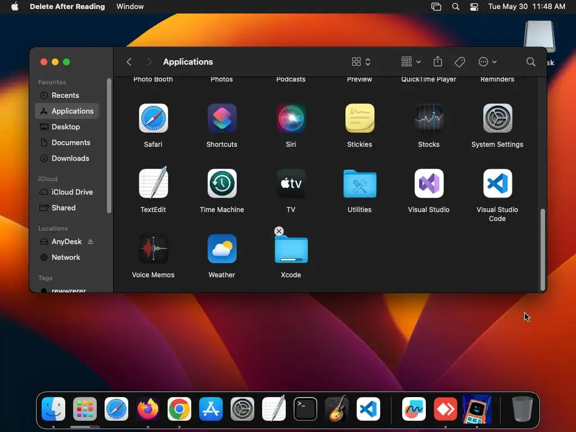Open Network in the sidebar
Screen dimensions: 576x432
coord(67,257)
